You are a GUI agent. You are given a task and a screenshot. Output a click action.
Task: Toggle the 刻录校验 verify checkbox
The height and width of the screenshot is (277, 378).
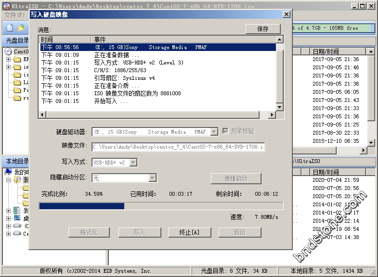[225, 131]
